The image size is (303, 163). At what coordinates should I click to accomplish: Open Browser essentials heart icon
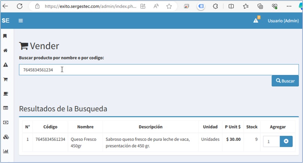point(274,6)
